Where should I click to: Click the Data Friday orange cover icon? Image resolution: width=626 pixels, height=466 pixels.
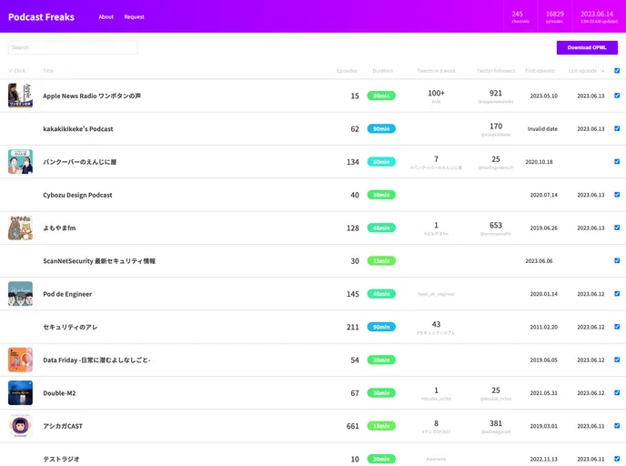20,360
